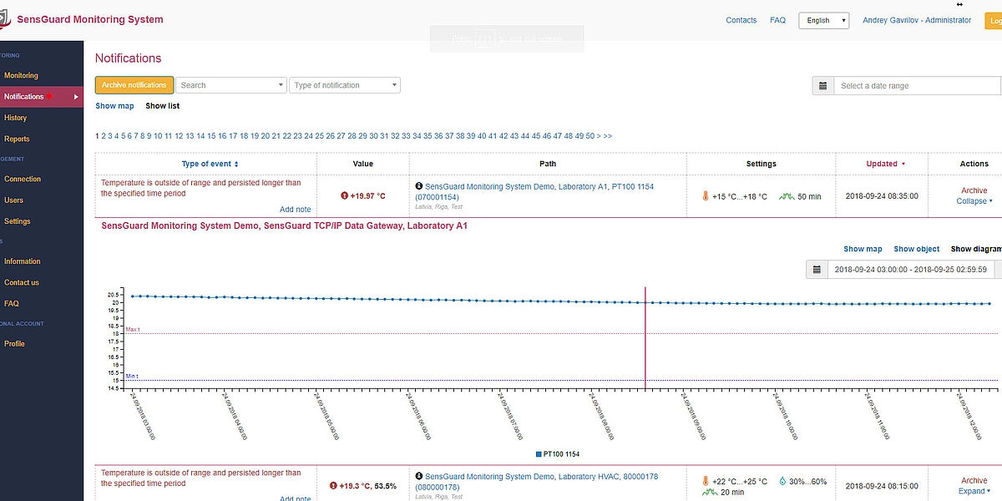Click the red alert icon next to +19.97 °C

[x=344, y=196]
